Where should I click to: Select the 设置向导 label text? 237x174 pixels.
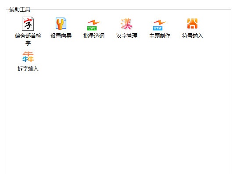61,36
